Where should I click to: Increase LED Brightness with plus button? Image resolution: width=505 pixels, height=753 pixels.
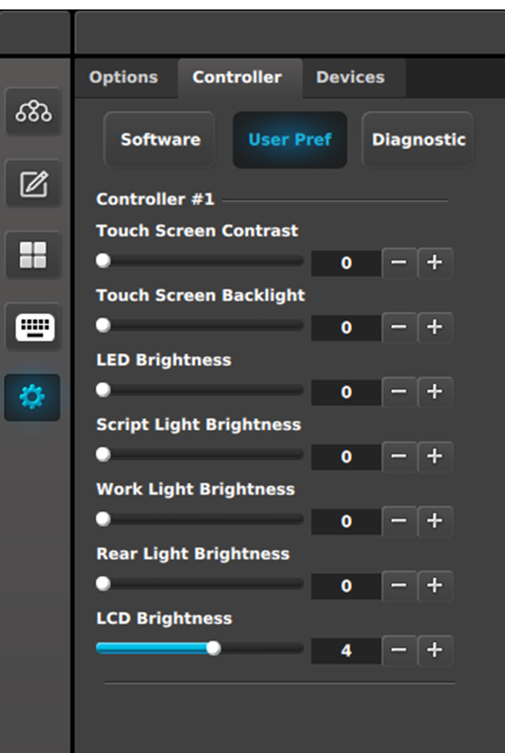(x=435, y=392)
